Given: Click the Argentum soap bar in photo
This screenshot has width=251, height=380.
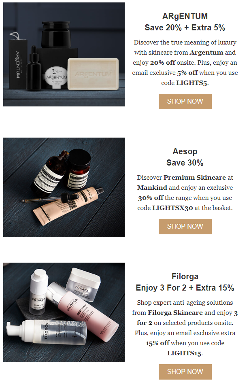Looking at the screenshot, I should tap(93, 74).
